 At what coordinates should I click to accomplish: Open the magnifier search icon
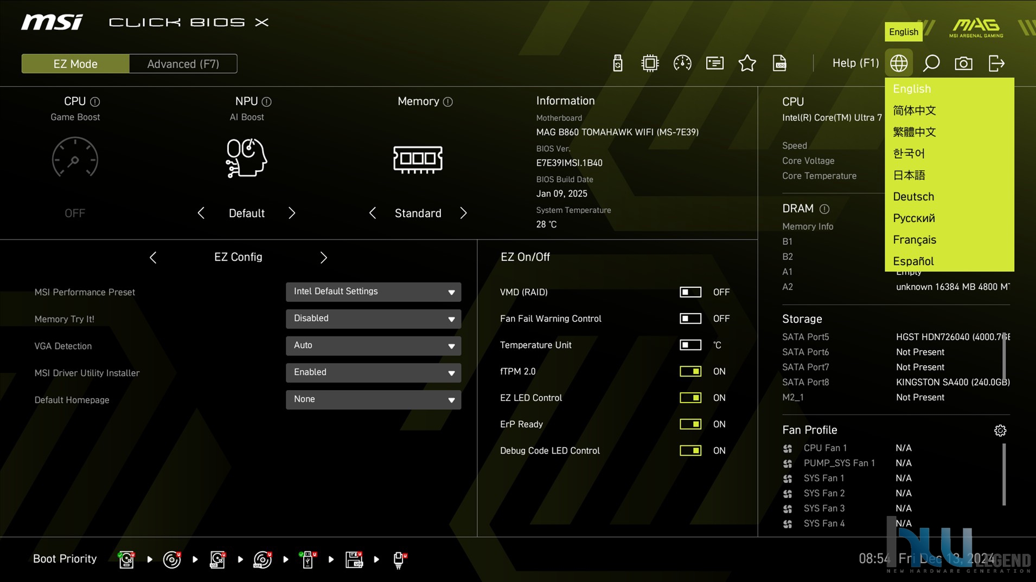point(931,63)
